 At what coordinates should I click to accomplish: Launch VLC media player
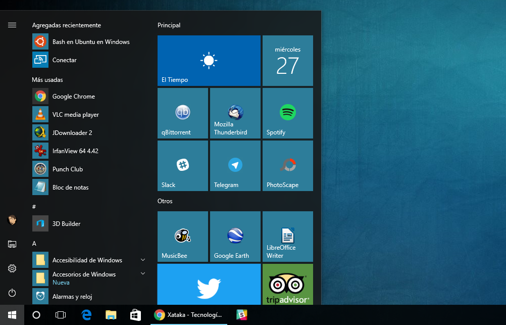[x=89, y=114]
